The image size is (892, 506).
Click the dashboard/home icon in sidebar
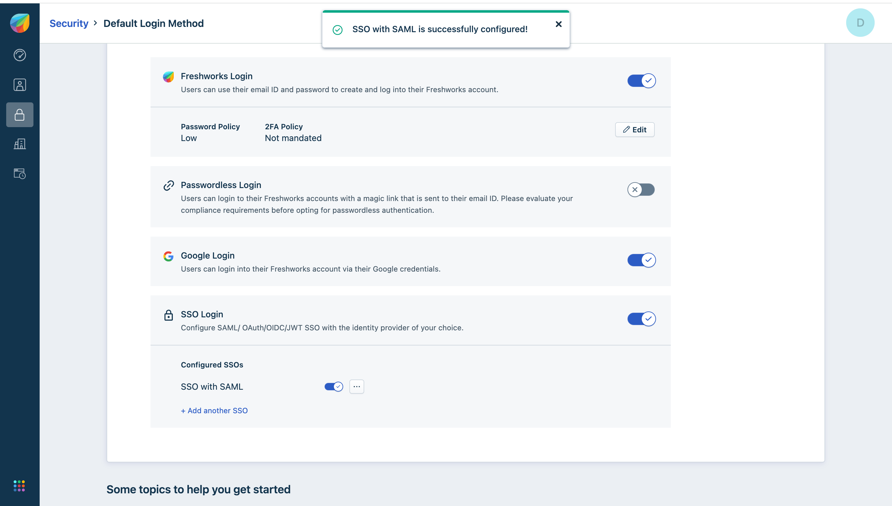click(x=20, y=55)
